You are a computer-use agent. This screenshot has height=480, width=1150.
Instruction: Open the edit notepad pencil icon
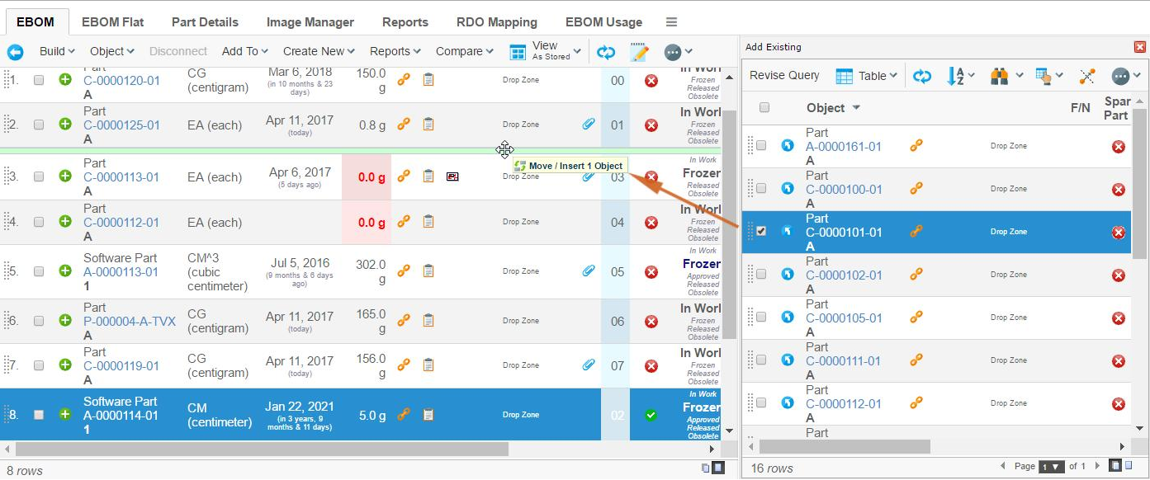[x=639, y=52]
